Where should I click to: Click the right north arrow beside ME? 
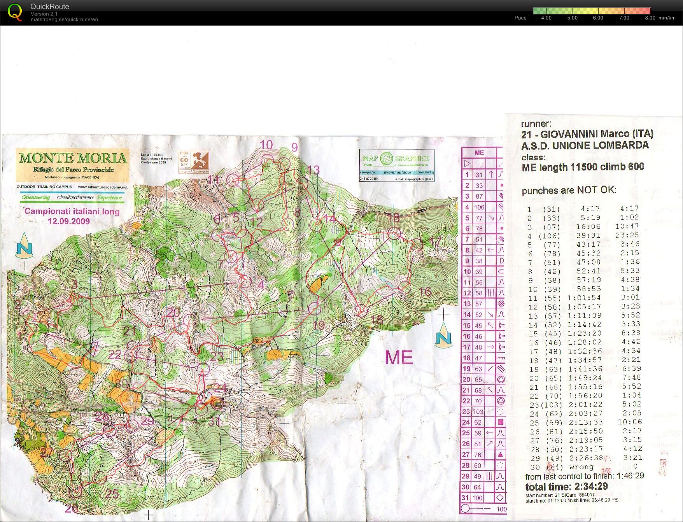(443, 335)
